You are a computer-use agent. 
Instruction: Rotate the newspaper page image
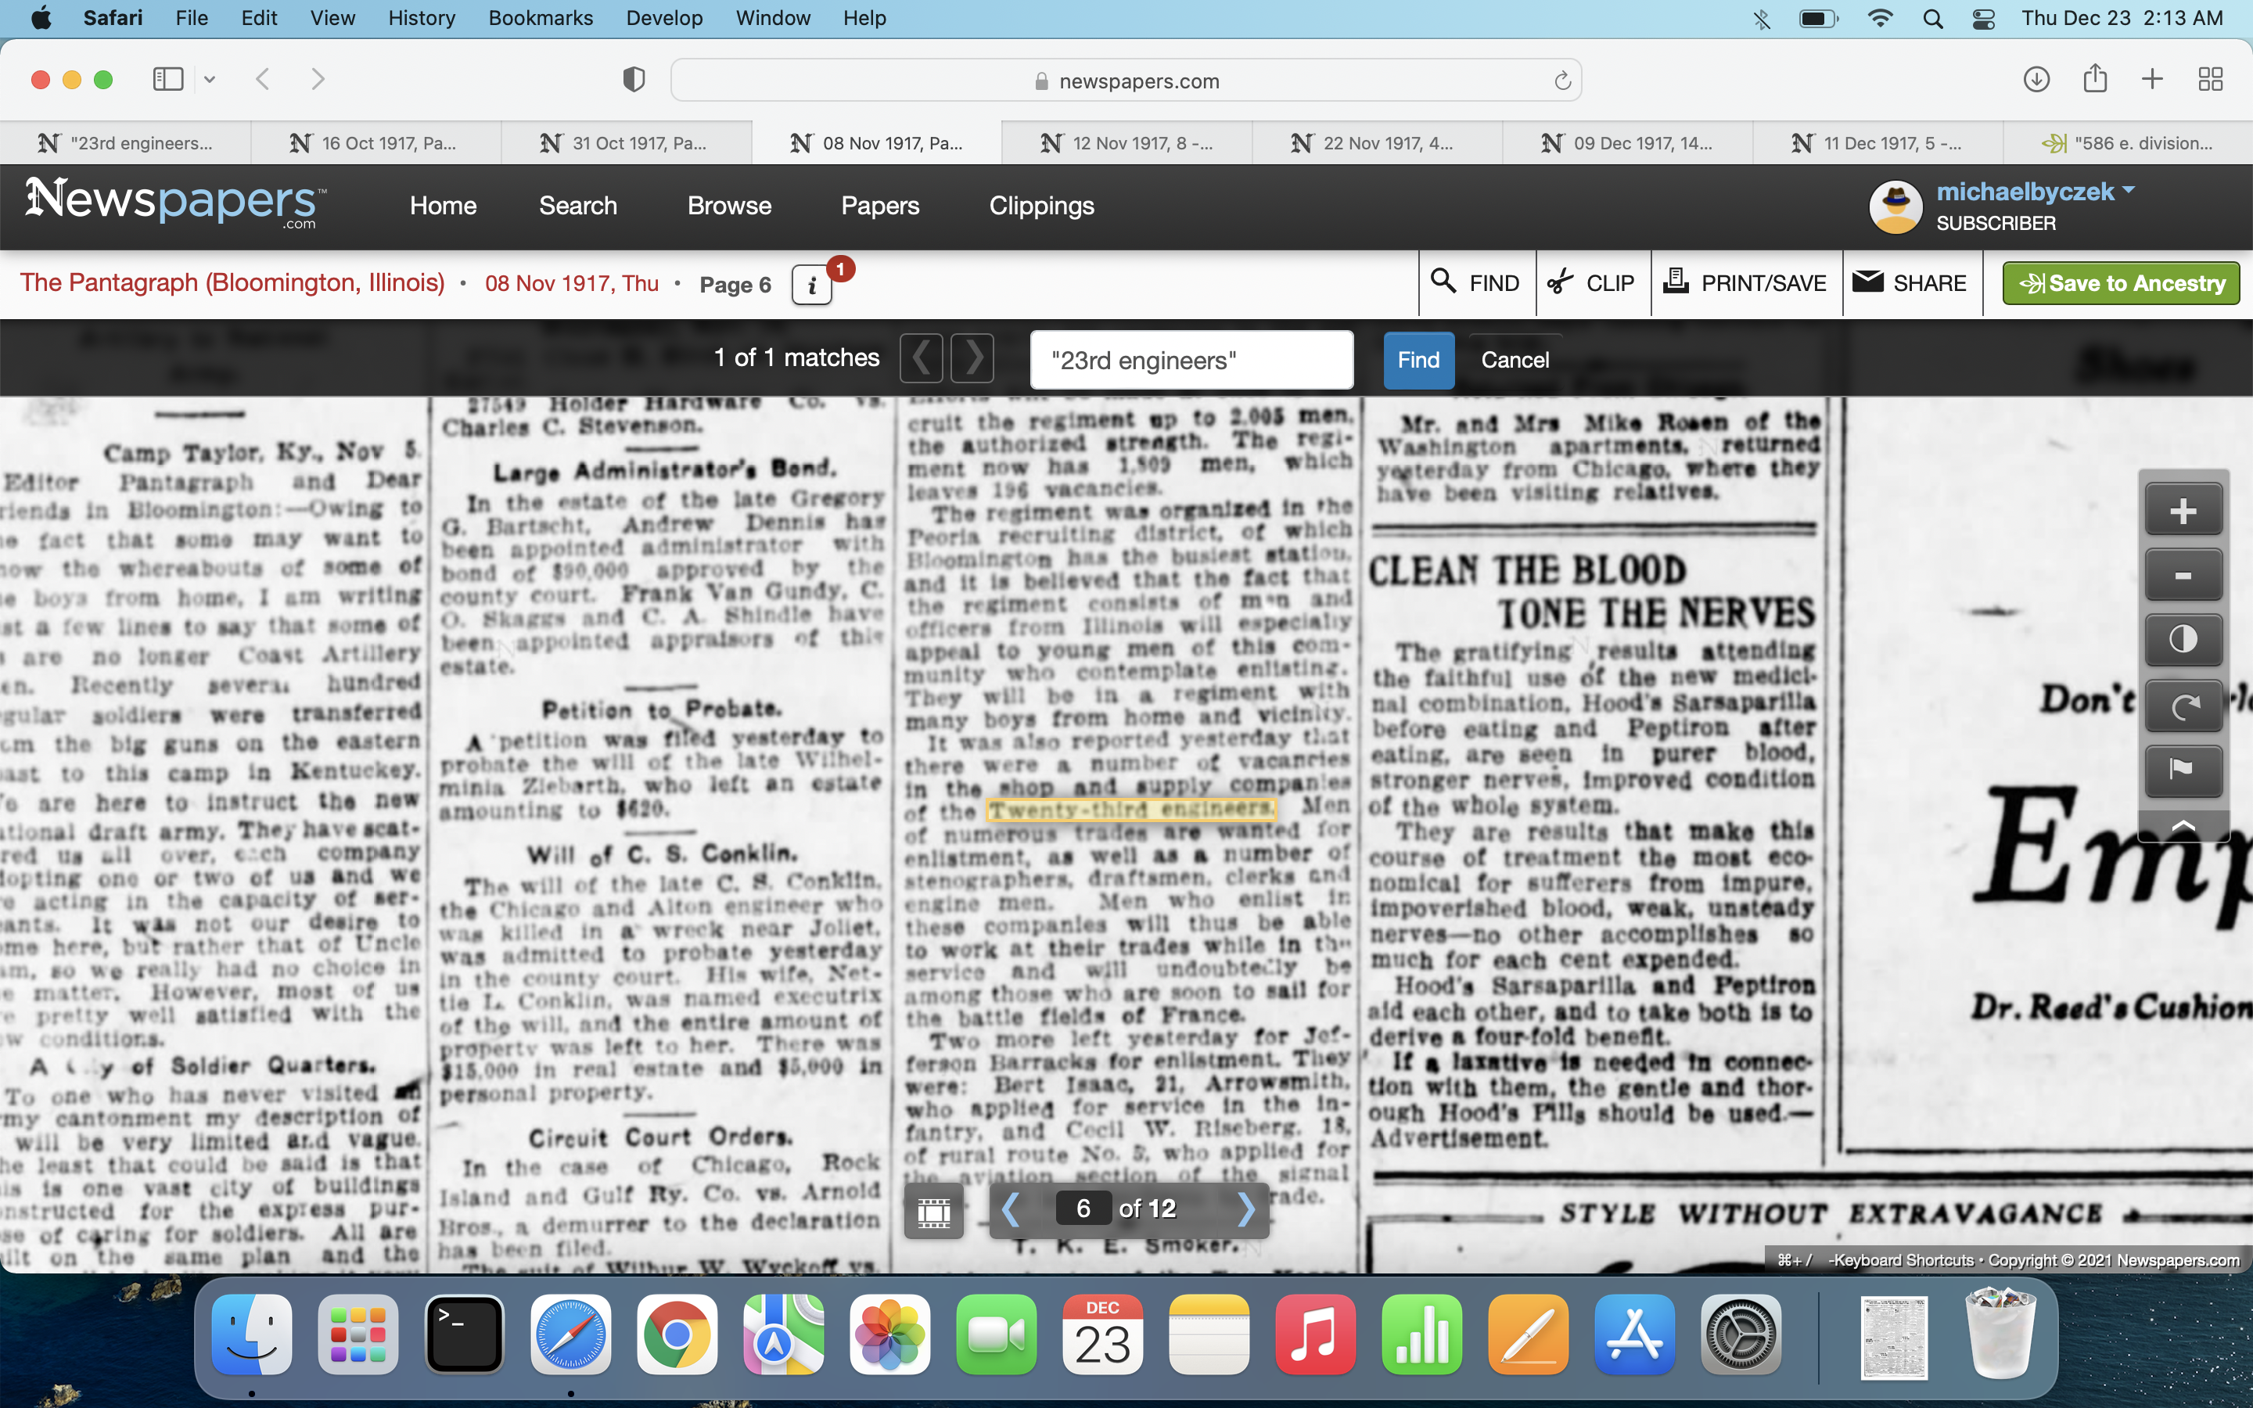click(x=2183, y=706)
